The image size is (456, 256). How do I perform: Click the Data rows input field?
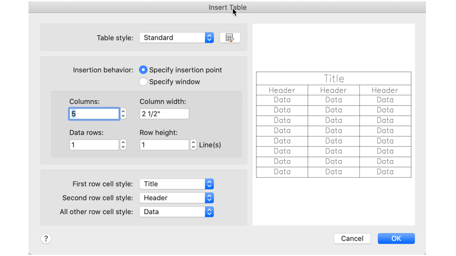94,145
